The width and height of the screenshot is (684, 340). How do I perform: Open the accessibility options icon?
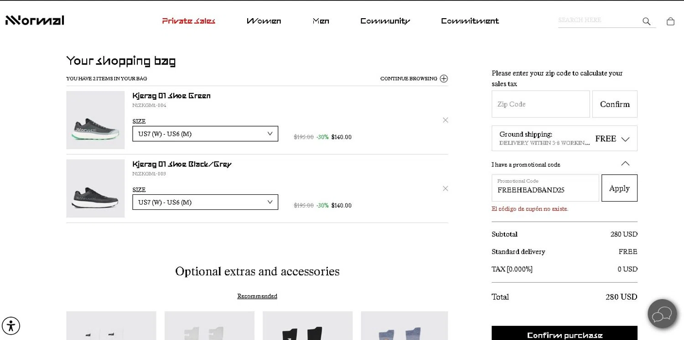click(11, 326)
